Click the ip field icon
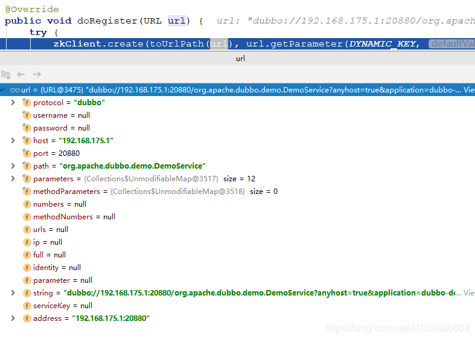475x339 pixels. (x=27, y=242)
